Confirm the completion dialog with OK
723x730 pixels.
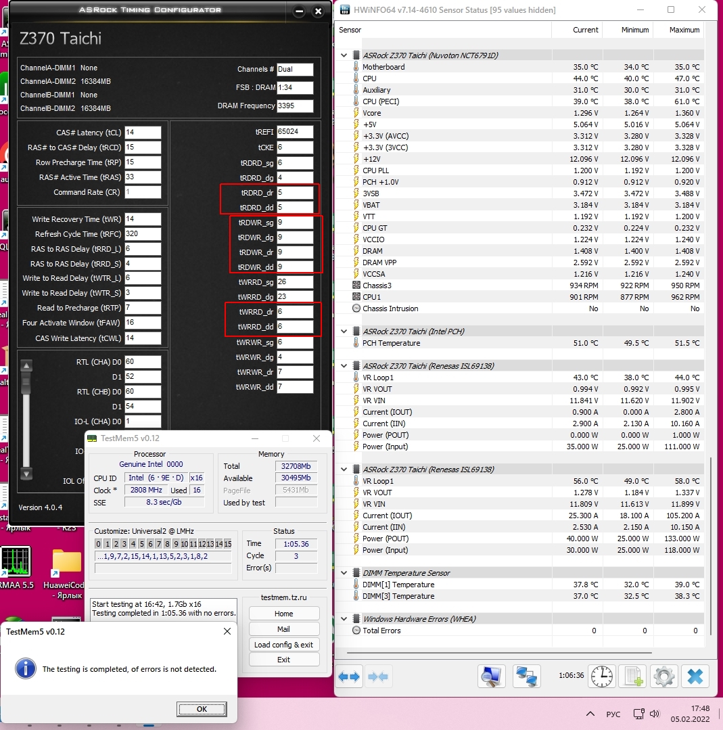[x=202, y=709]
